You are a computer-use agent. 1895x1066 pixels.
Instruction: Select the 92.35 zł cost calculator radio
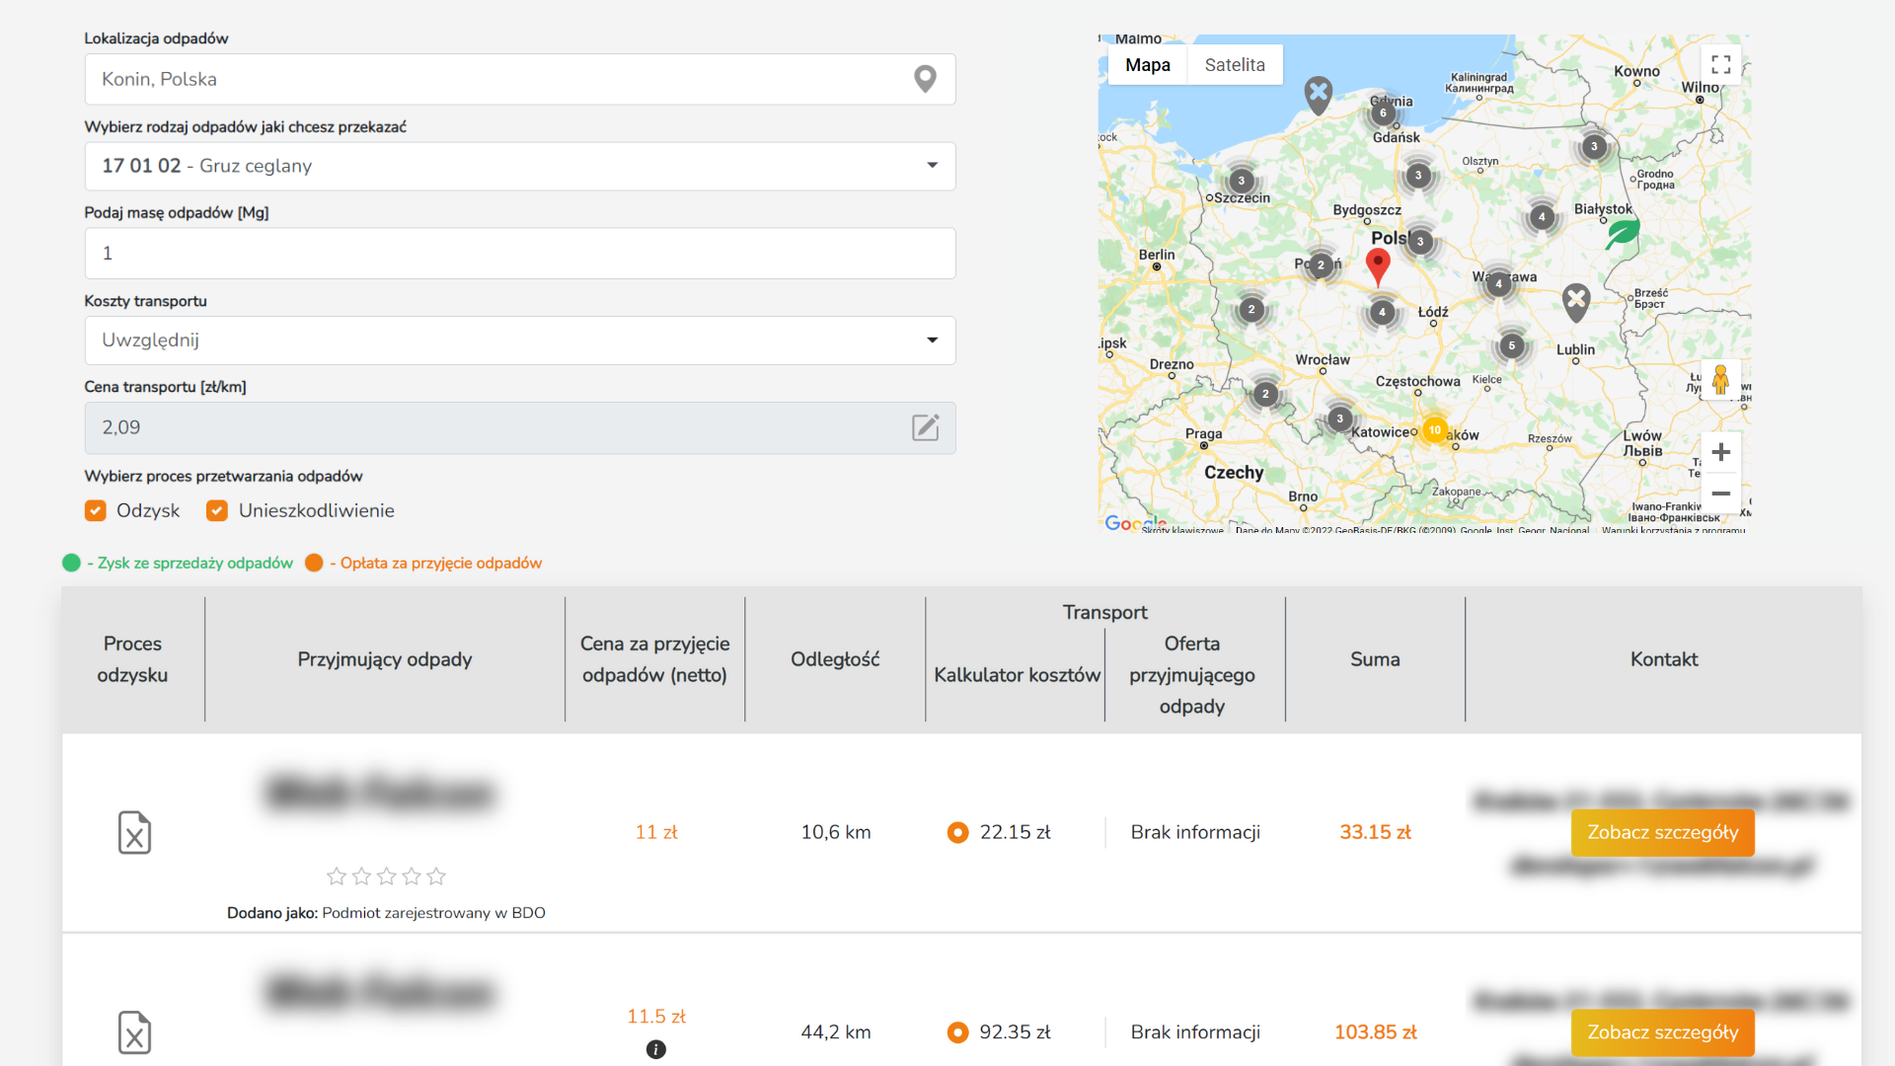[x=957, y=1032]
